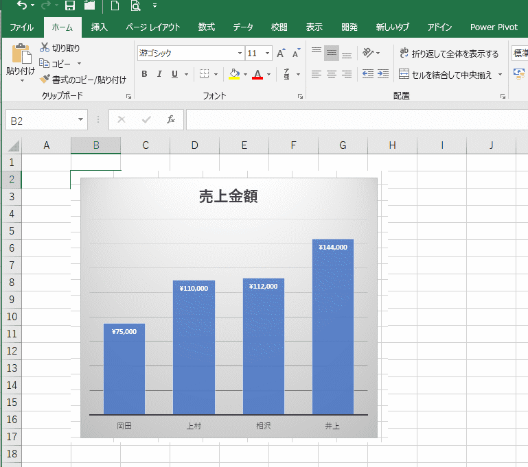Image resolution: width=528 pixels, height=467 pixels.
Task: Apply yellow fill color bucket
Action: 234,74
